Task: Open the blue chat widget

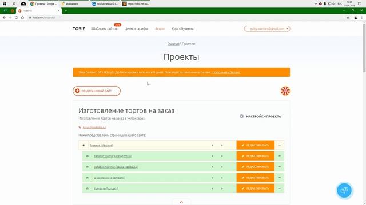Action: pos(344,190)
